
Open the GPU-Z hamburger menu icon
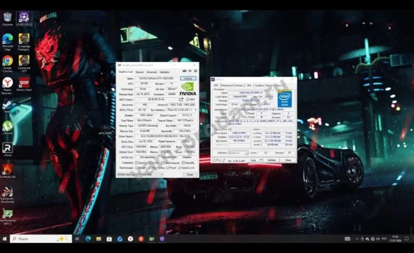pyautogui.click(x=195, y=71)
